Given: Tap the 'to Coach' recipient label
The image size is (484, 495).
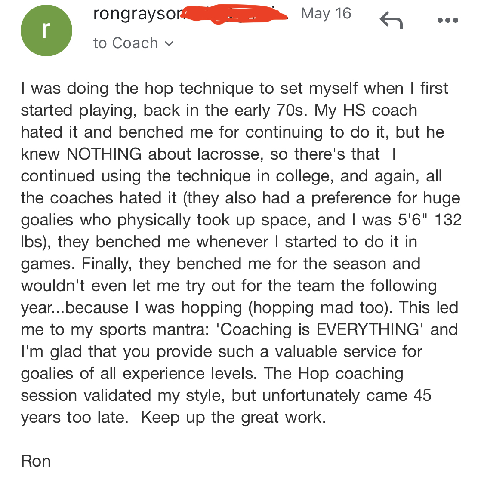Looking at the screenshot, I should 125,43.
